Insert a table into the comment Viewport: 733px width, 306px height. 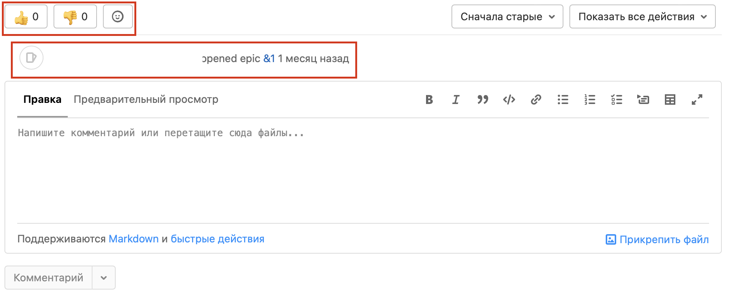click(670, 100)
